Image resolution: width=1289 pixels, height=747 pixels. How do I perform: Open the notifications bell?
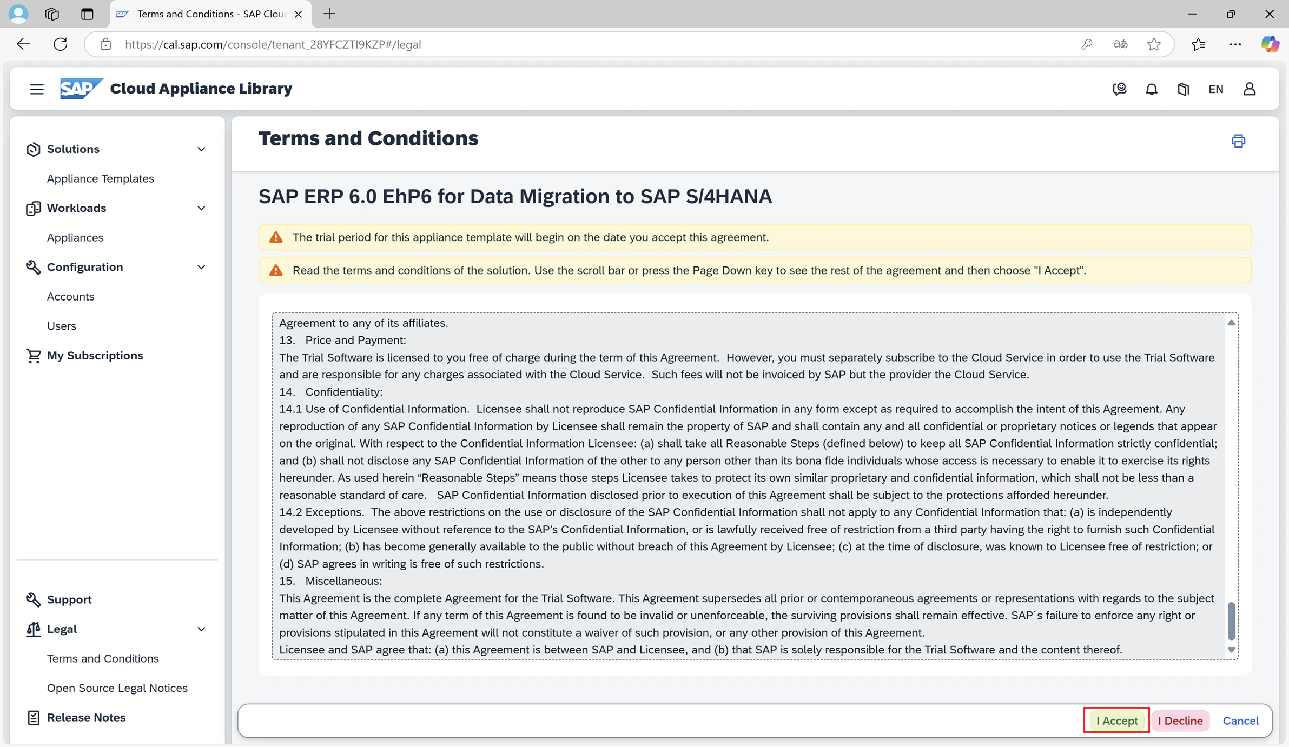[1152, 89]
